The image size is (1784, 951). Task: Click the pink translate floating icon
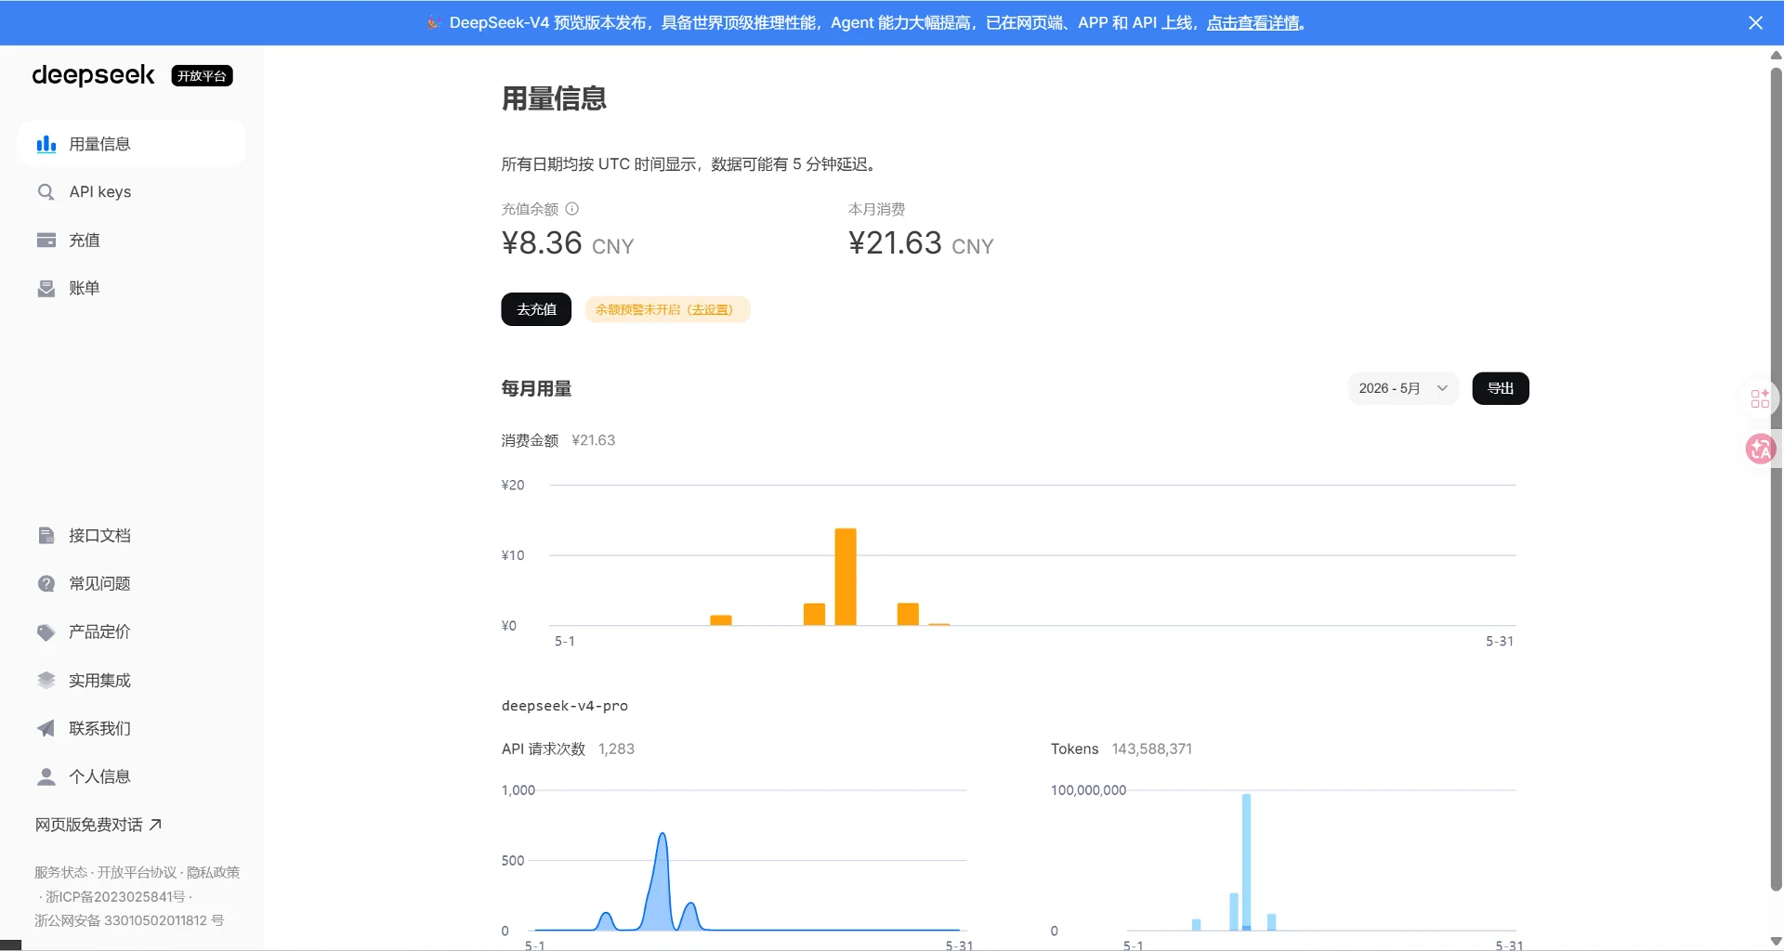1760,449
